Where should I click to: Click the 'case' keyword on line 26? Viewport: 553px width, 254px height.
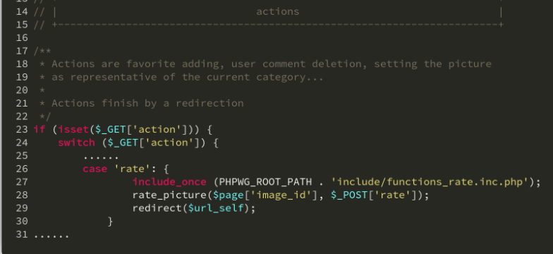[x=95, y=169]
